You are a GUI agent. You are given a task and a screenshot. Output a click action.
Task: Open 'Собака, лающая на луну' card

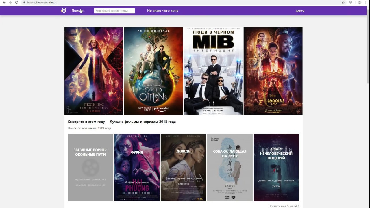[x=230, y=168]
